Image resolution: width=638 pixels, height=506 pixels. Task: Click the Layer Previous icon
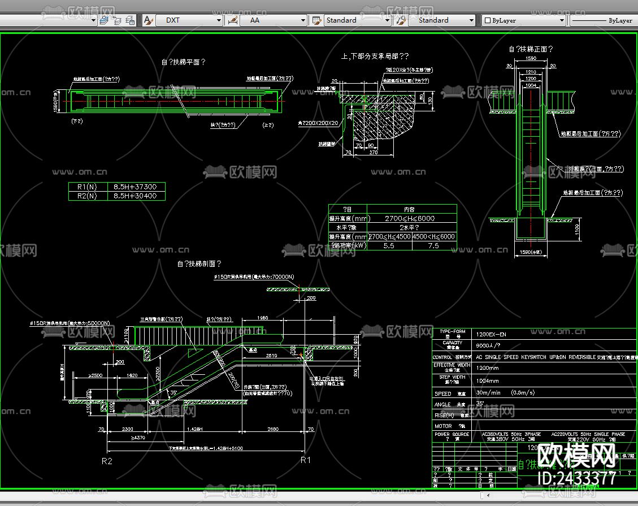pos(117,20)
